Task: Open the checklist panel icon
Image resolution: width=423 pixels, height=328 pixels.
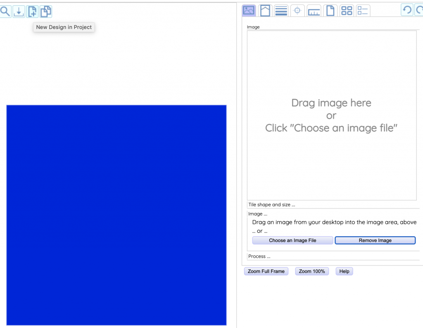Action: click(363, 11)
